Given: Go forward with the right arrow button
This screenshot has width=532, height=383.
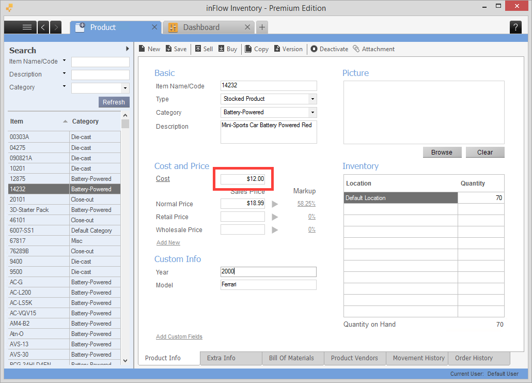Looking at the screenshot, I should (56, 27).
